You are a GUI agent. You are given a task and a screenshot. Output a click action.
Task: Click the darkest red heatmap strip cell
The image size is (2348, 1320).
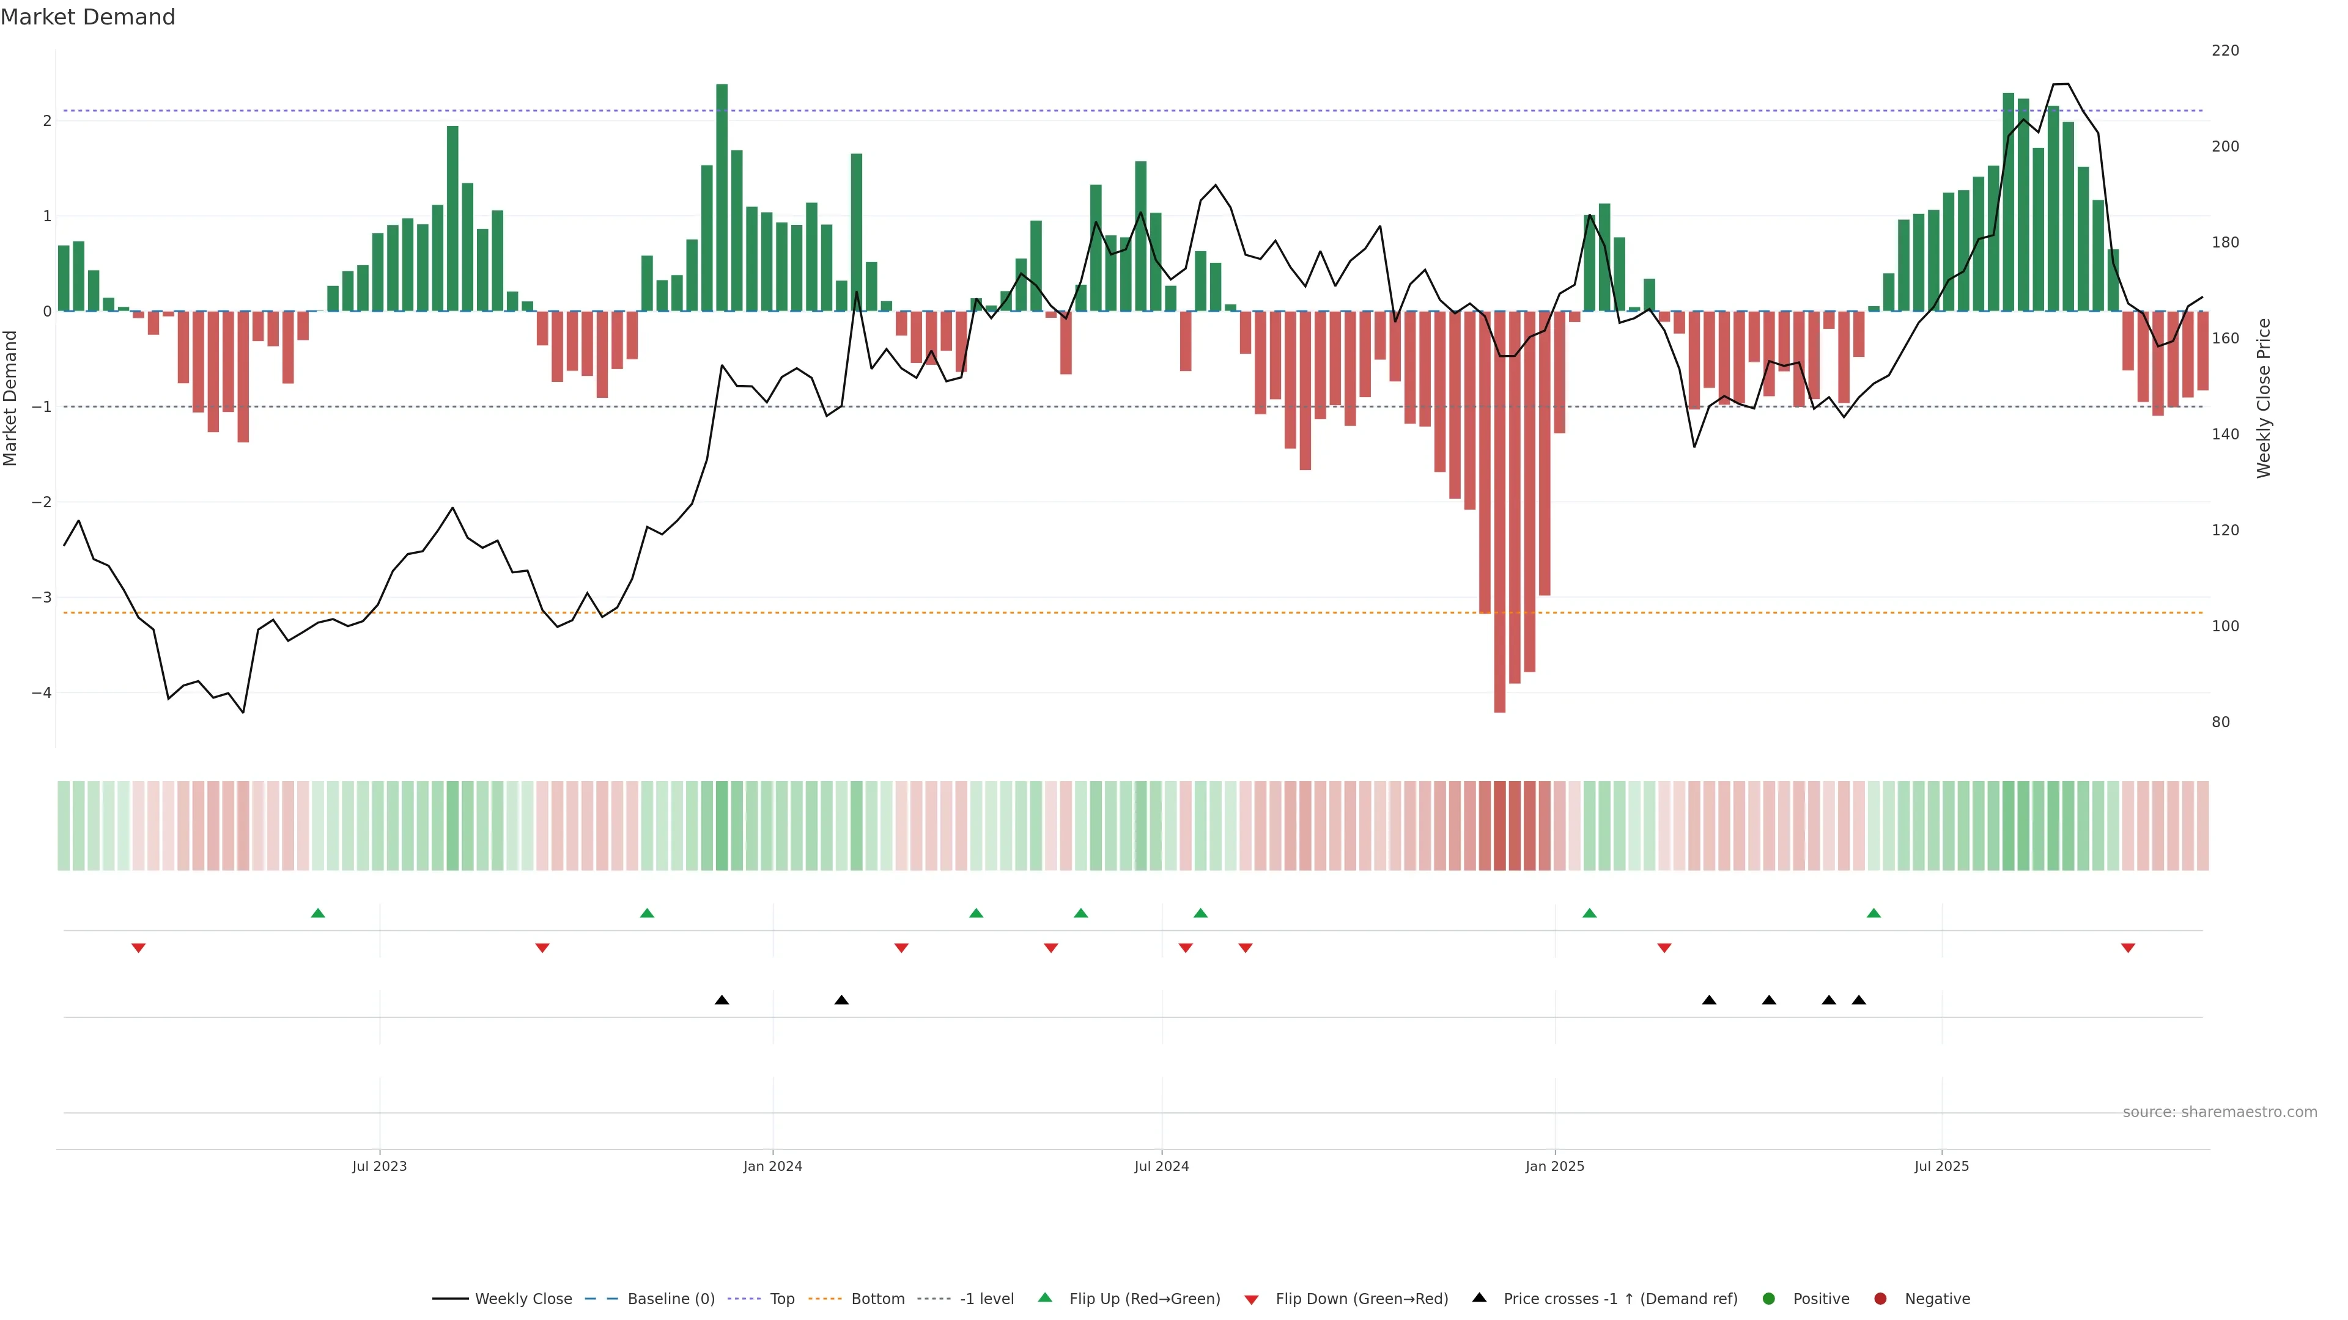1499,826
